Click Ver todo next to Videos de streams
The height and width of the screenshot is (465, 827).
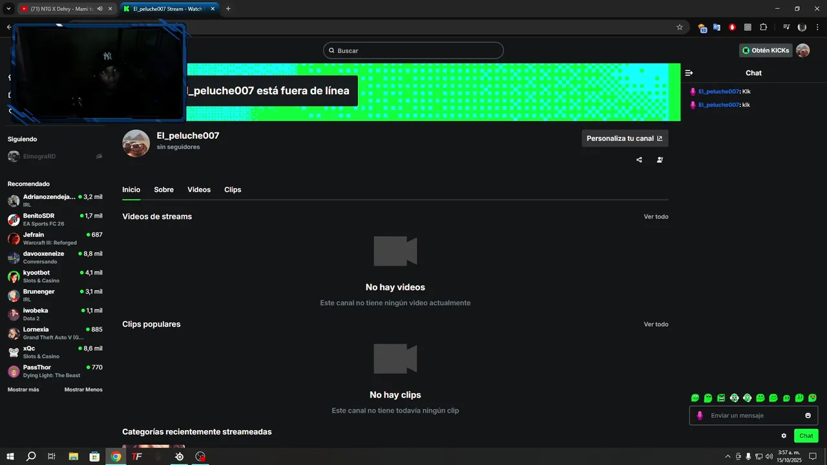tap(656, 216)
